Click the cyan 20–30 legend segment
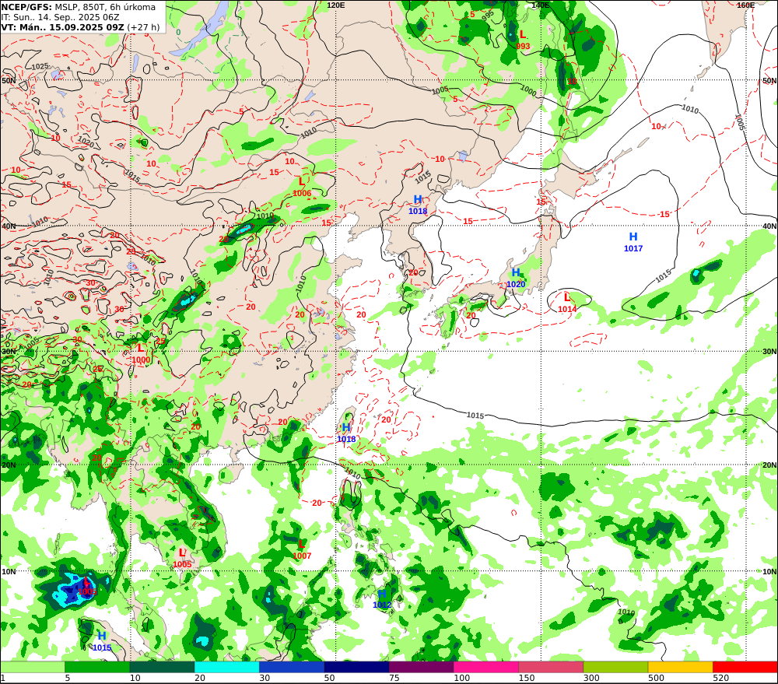Viewport: 778px width, 684px height. click(226, 667)
